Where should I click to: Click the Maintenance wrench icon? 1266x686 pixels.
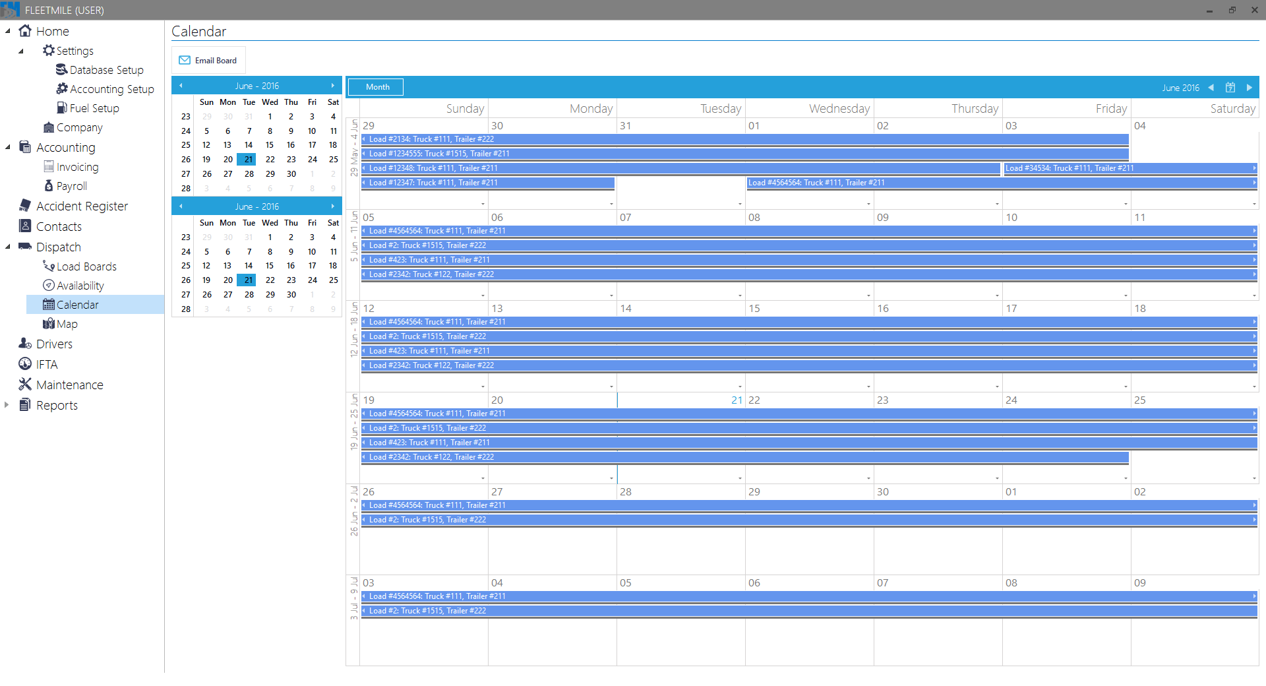tap(25, 384)
